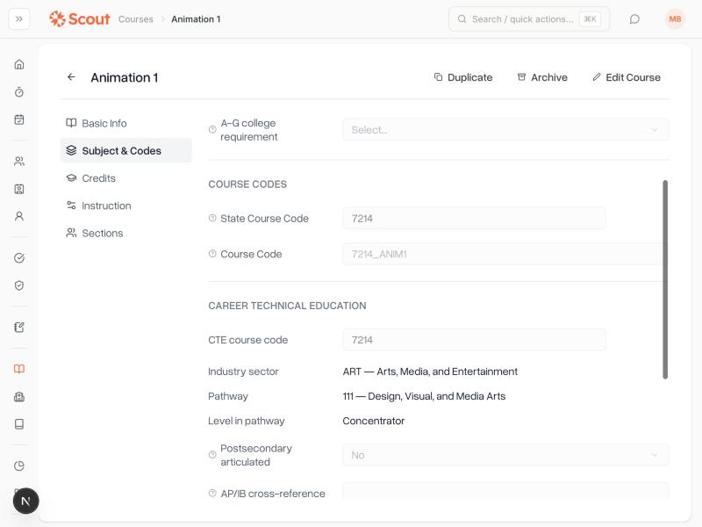The width and height of the screenshot is (702, 527).
Task: Open the Home icon in sidebar
Action: click(x=19, y=64)
